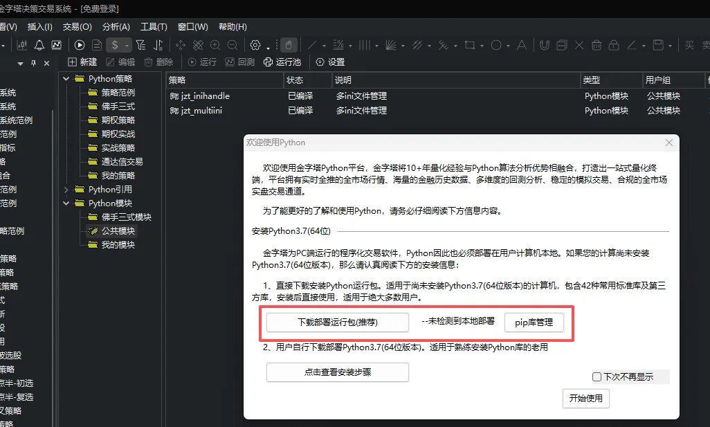This screenshot has height=427, width=710.
Task: Click the filter funnel icon
Action: point(140,45)
